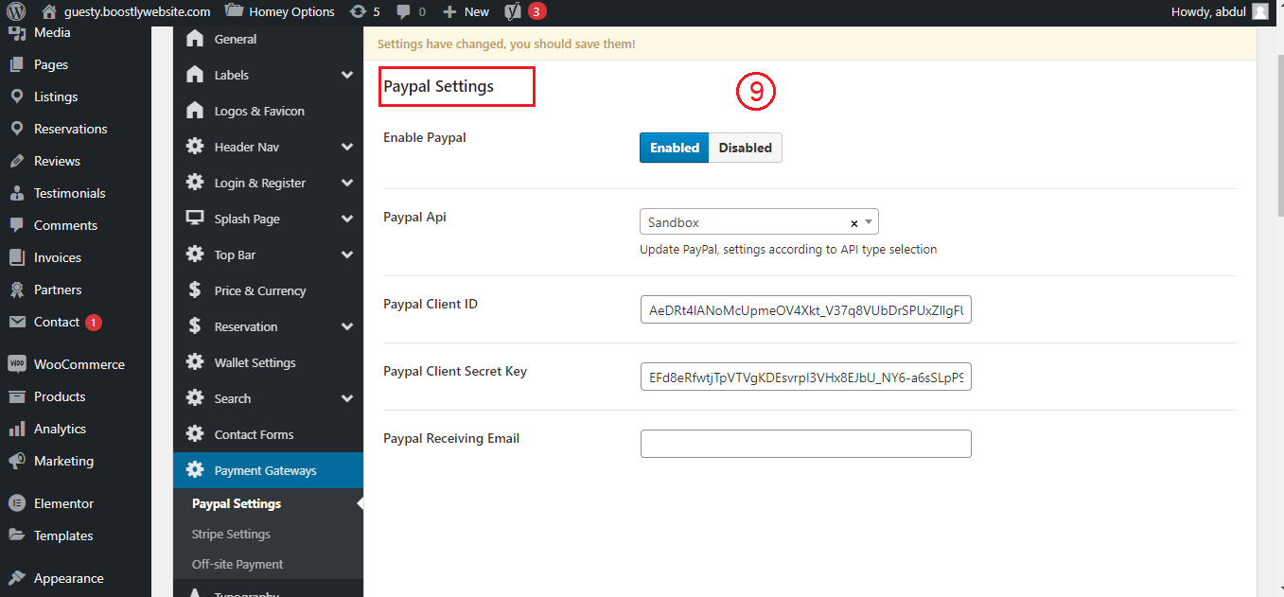Expand the Reservation section arrow

347,326
